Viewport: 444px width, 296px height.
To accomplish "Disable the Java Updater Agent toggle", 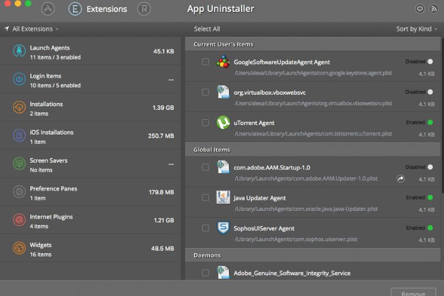I will (x=430, y=197).
